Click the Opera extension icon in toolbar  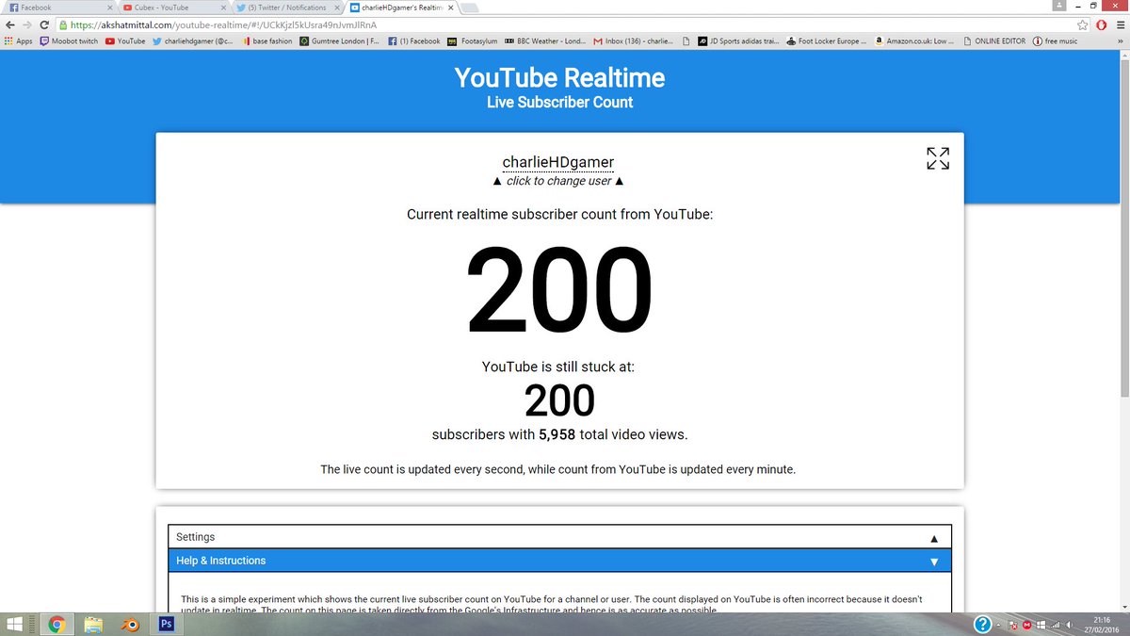[1100, 25]
